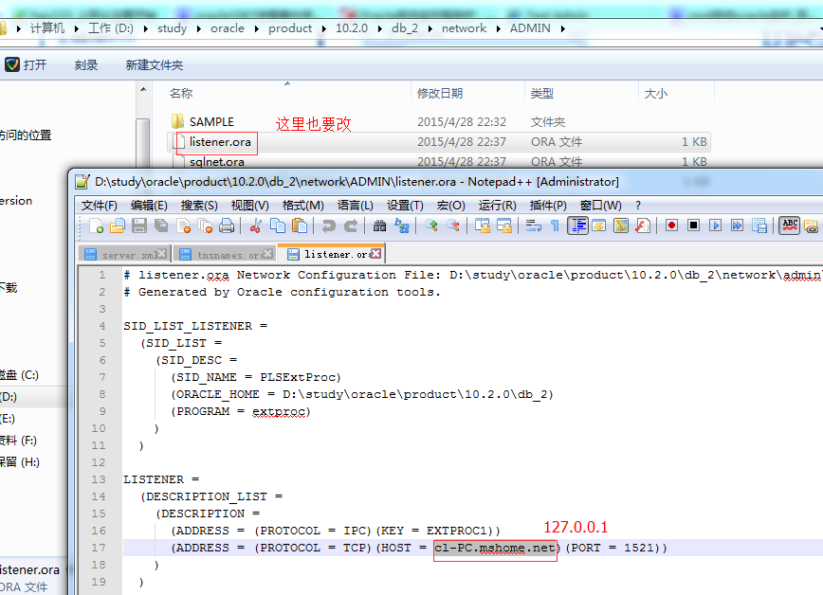
Task: Sort files by 大小 column header
Action: 656,94
